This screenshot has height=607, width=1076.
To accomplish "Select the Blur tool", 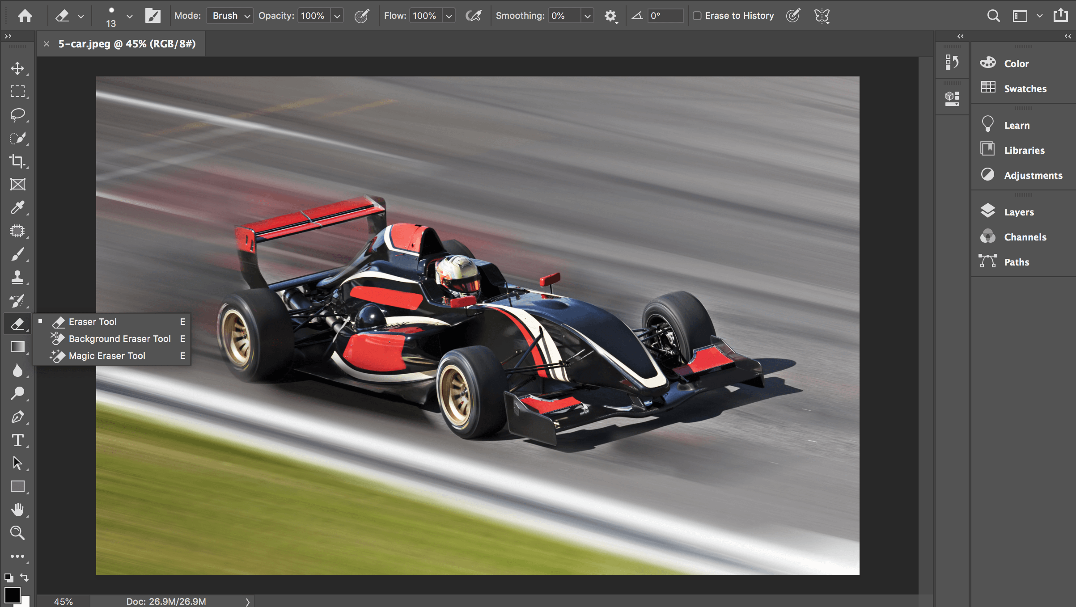I will coord(17,370).
